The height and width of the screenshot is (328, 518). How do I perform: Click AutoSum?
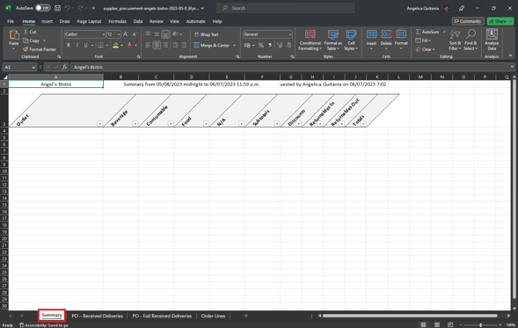427,32
